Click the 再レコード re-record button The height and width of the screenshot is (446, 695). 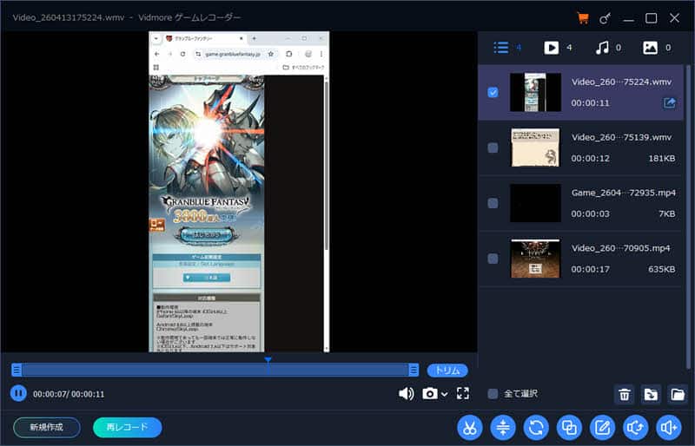pyautogui.click(x=127, y=428)
